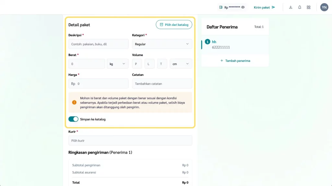Expand the kg weight unit dropdown
Image resolution: width=332 pixels, height=186 pixels.
117,64
